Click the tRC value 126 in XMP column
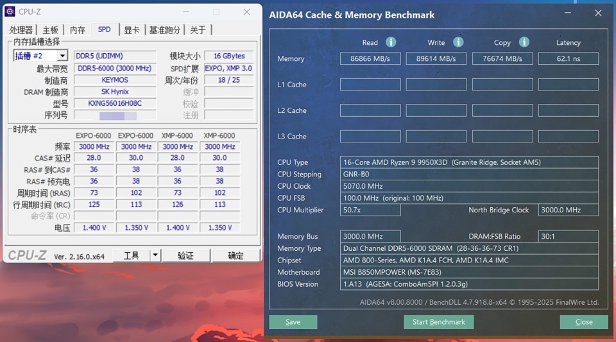This screenshot has width=616, height=342. coord(178,205)
